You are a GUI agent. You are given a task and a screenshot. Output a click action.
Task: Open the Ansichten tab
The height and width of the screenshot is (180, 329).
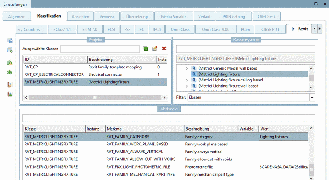click(x=80, y=17)
